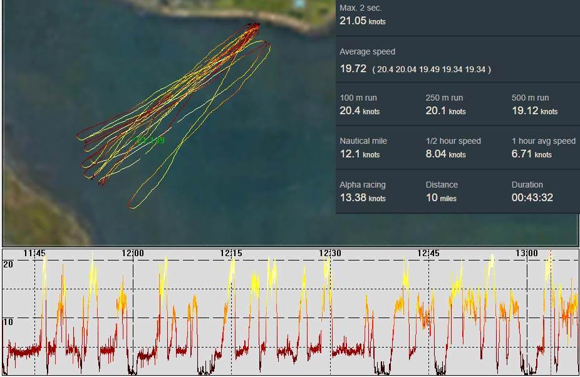Click the Max. 2 sec. speed value
The width and height of the screenshot is (580, 377).
click(x=362, y=21)
